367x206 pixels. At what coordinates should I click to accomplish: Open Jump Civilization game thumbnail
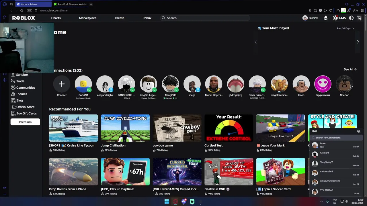tap(125, 128)
